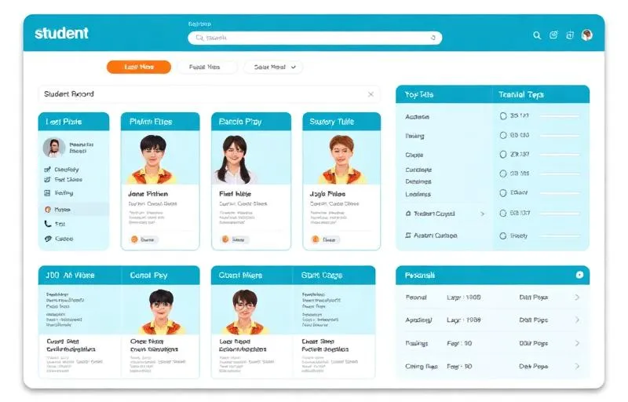
Task: Click the phone icon in the sidebar
Action: point(48,224)
